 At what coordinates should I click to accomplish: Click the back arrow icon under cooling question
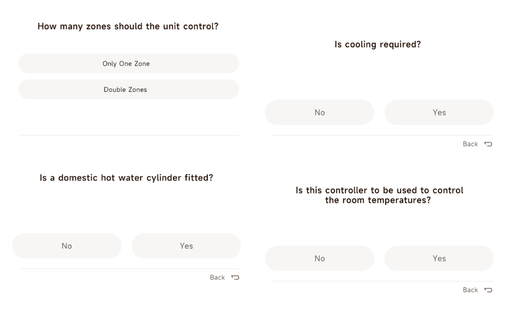click(488, 144)
